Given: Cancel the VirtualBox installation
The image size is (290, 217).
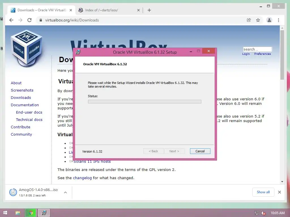Looking at the screenshot, I should tap(200, 151).
